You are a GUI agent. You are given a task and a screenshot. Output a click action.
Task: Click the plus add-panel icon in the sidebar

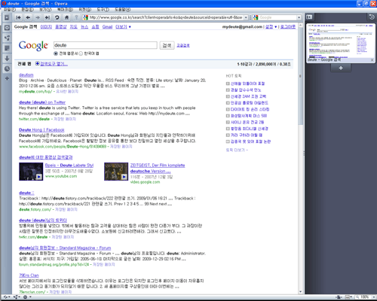(7, 78)
